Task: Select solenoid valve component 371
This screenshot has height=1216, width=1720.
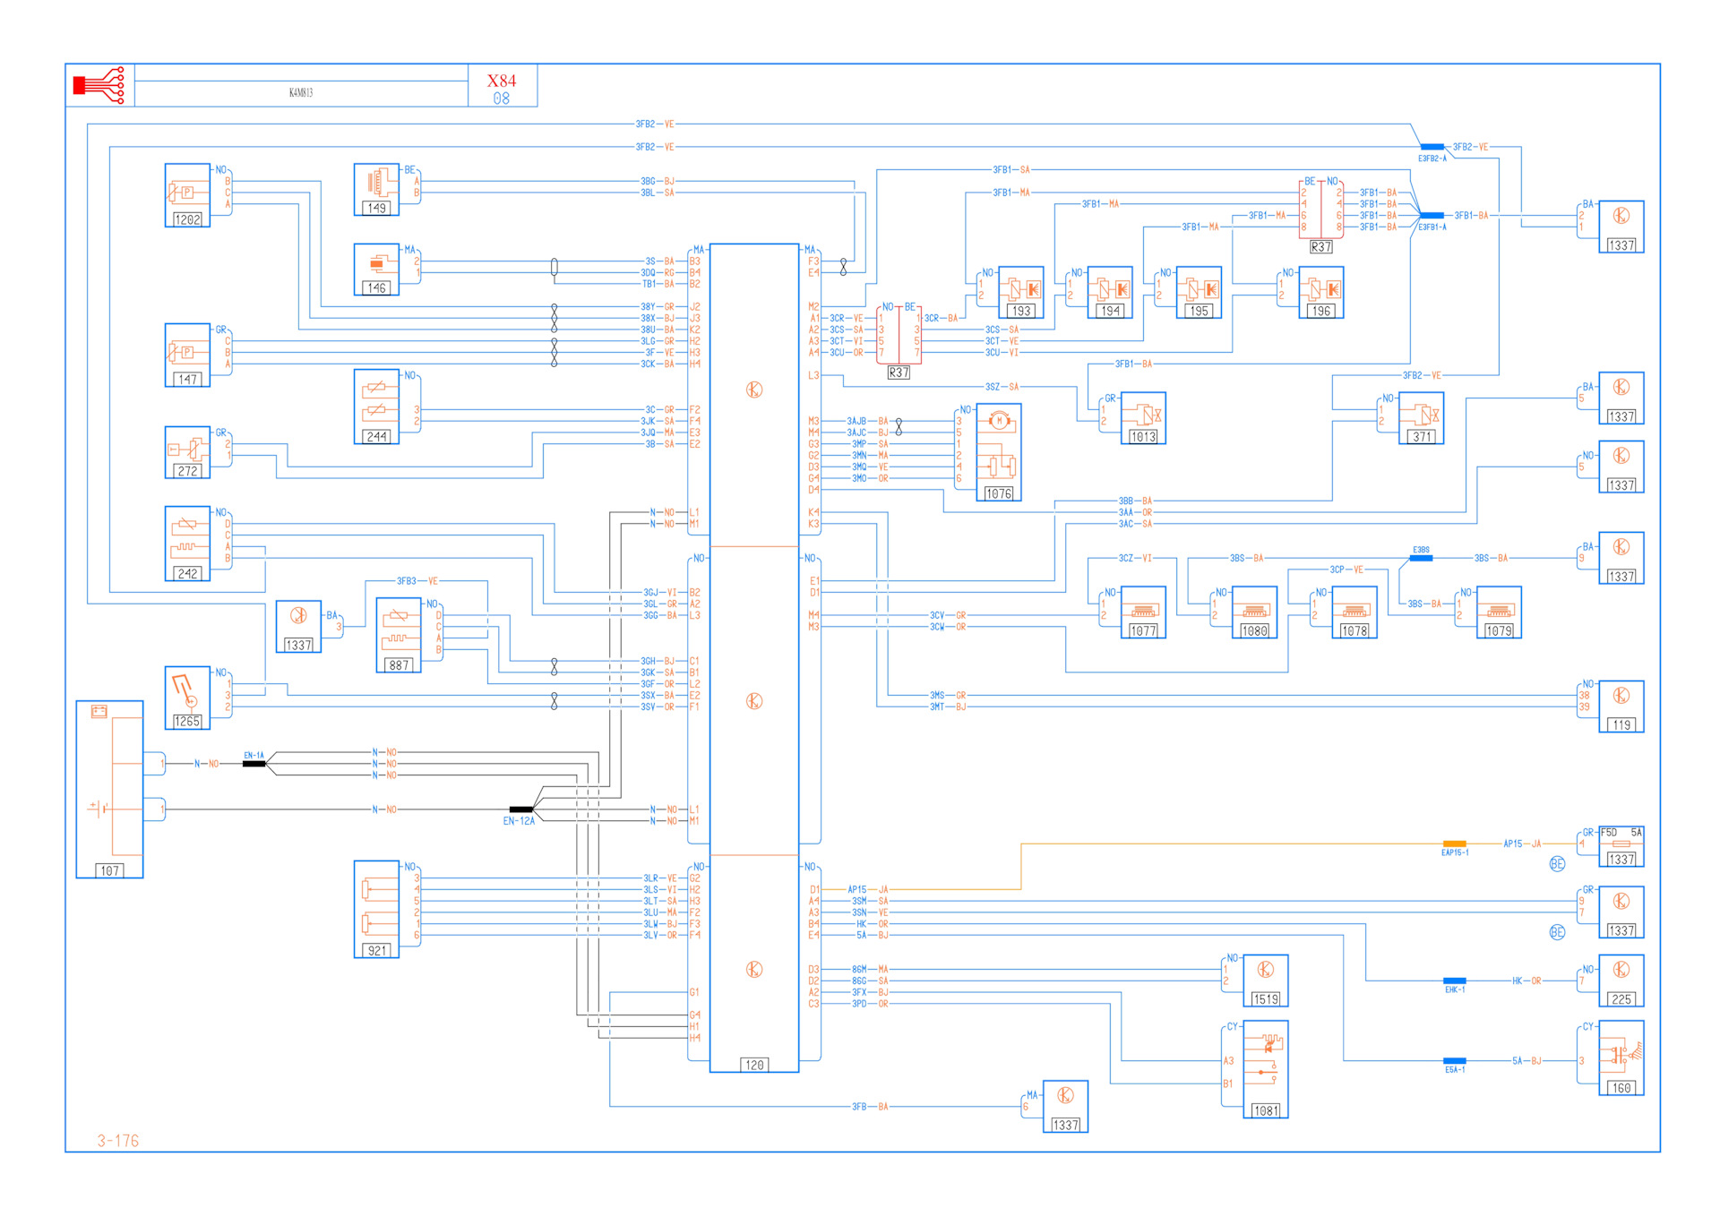Action: click(1421, 417)
